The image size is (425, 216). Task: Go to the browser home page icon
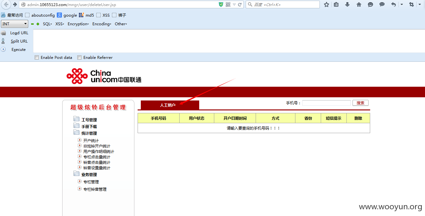click(x=359, y=4)
